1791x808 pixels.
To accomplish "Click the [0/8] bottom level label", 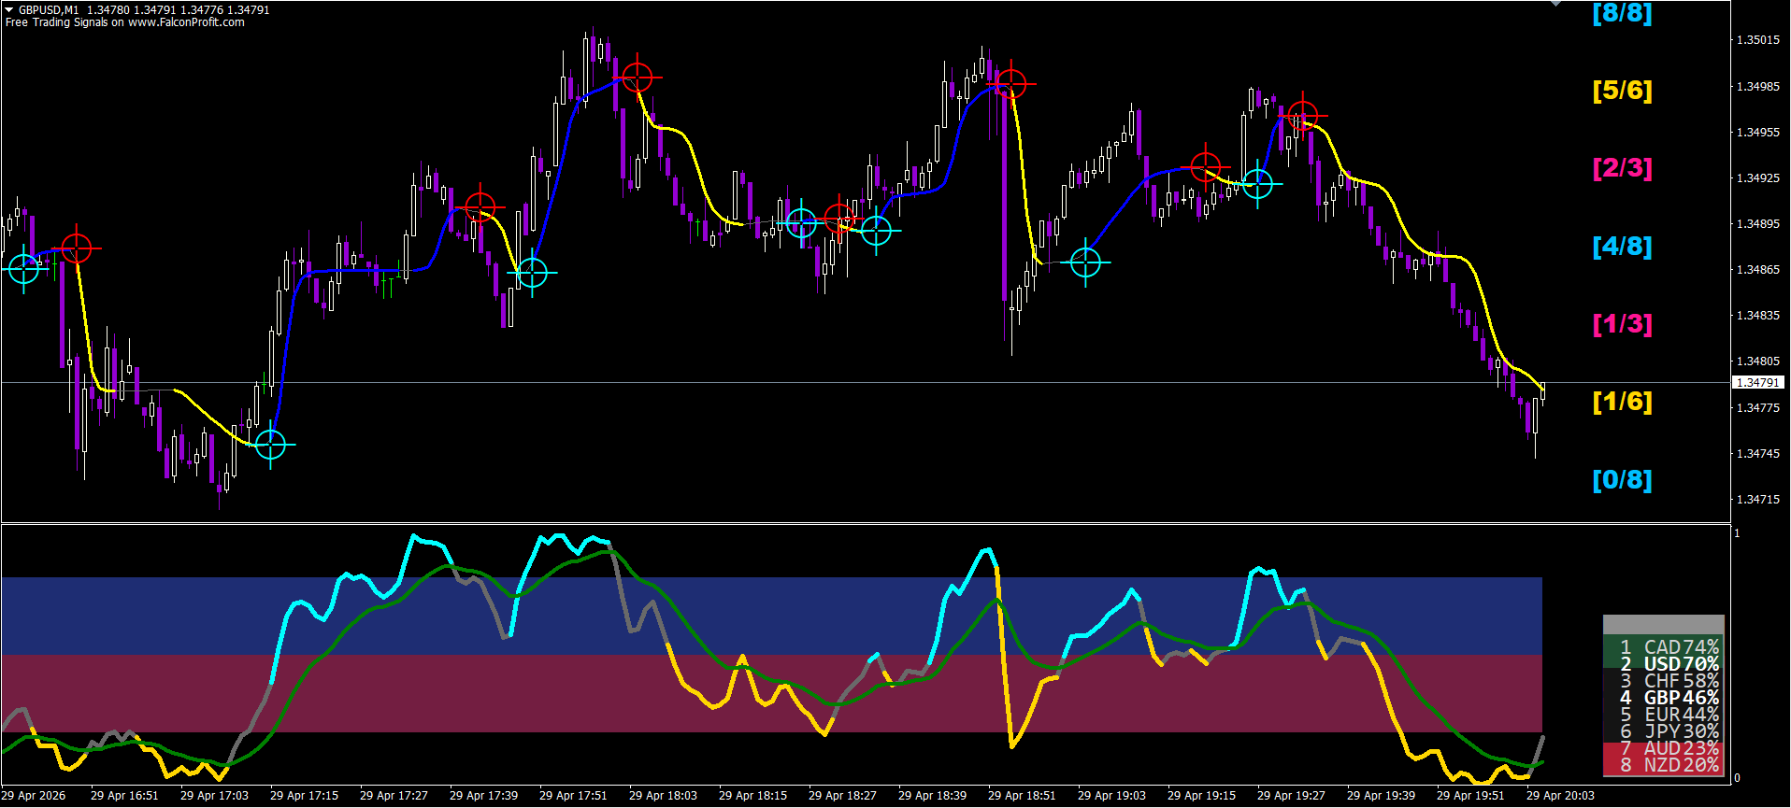I will (x=1622, y=480).
